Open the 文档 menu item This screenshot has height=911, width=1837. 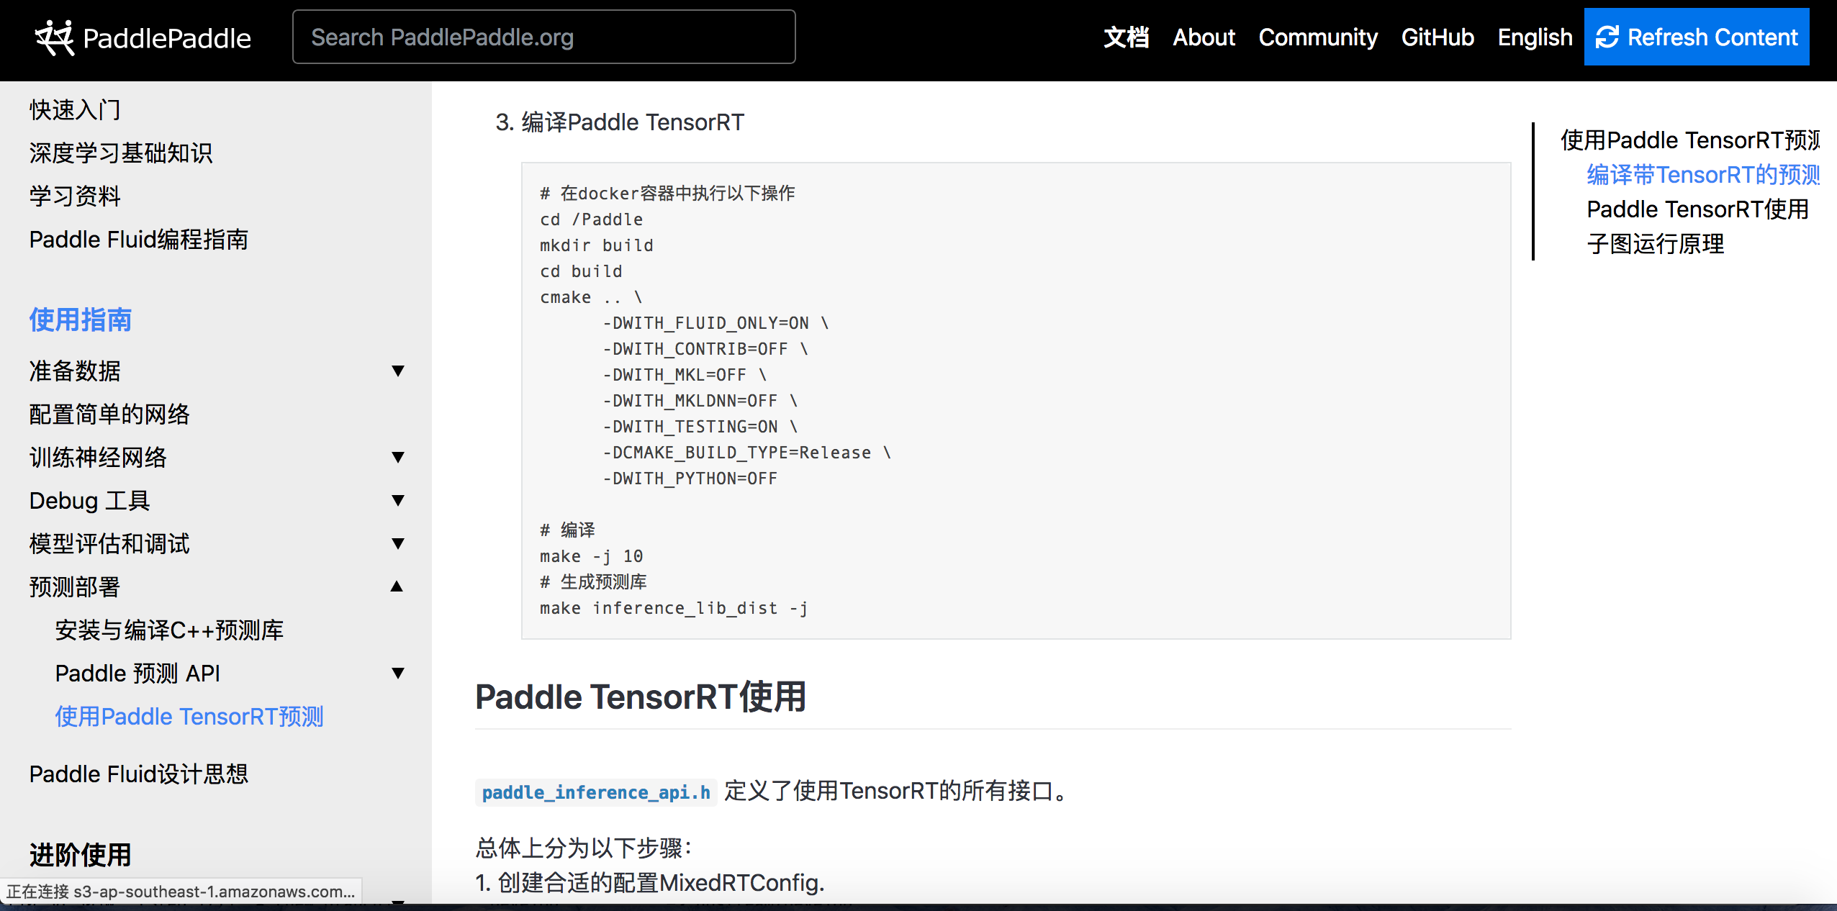coord(1126,37)
